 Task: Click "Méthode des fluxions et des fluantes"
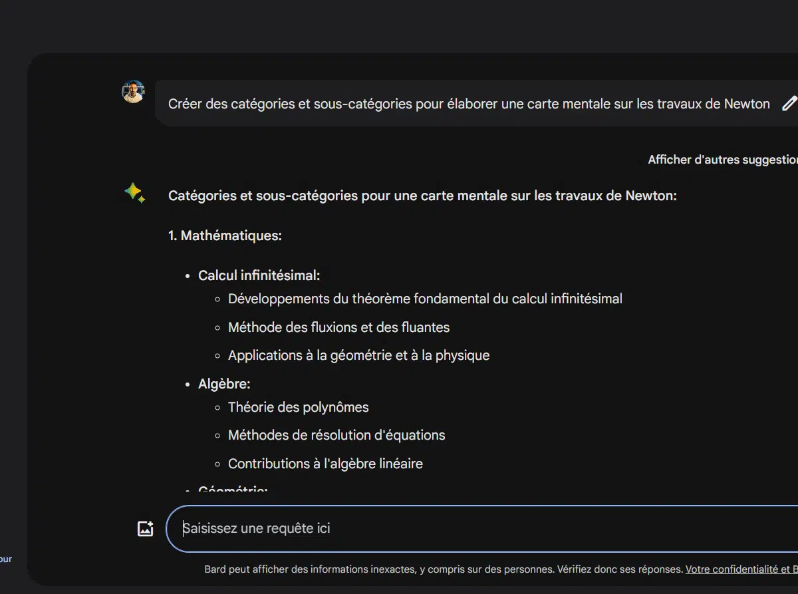(338, 327)
